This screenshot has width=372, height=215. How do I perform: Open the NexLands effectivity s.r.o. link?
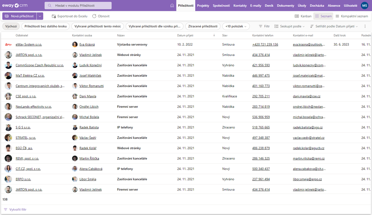[34, 107]
